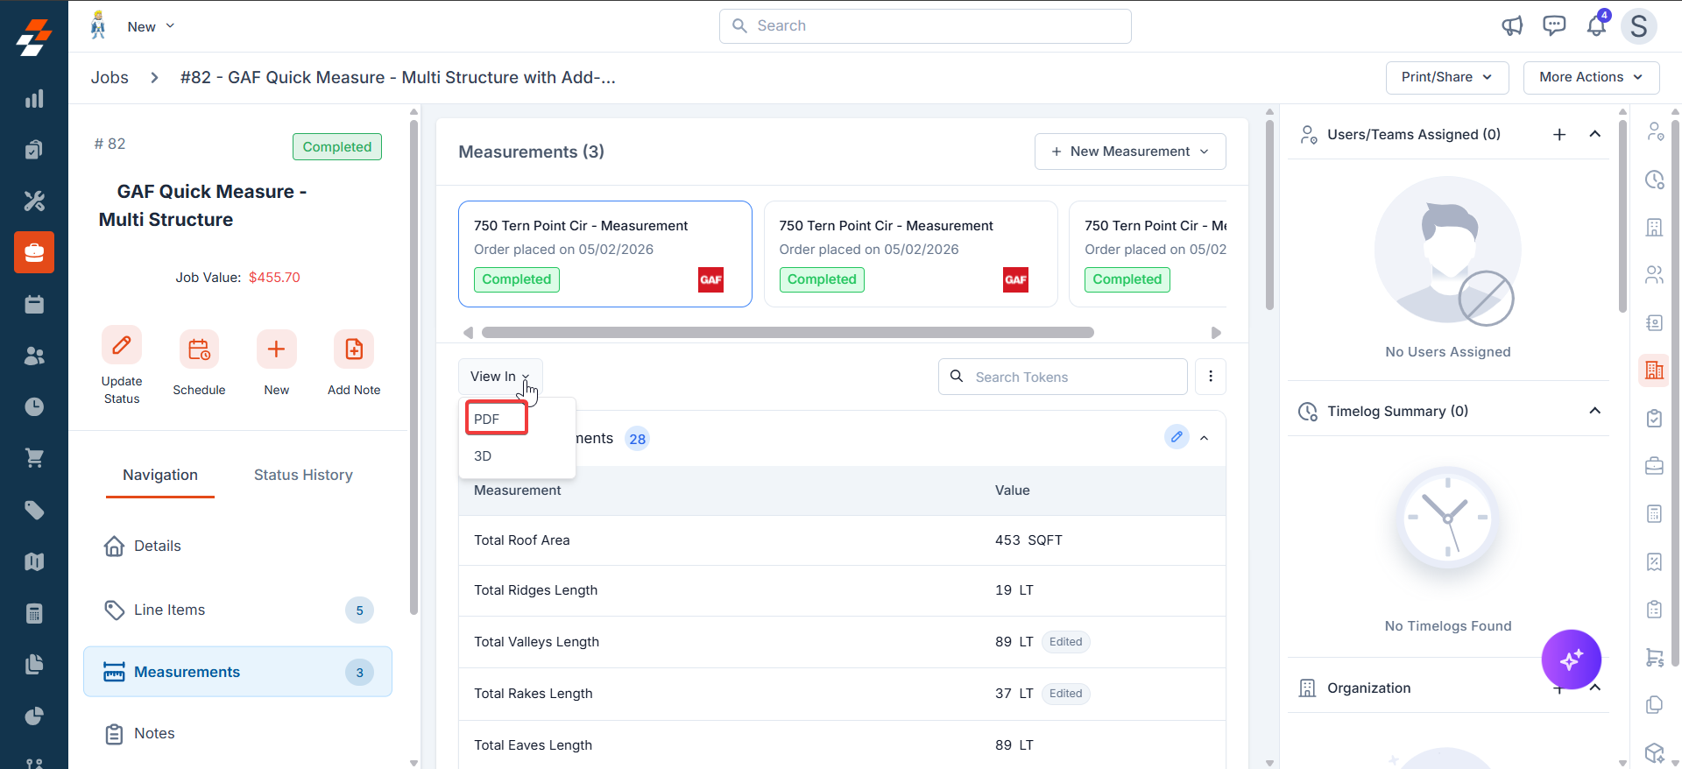This screenshot has width=1682, height=769.
Task: Click the Search Tokens field
Action: pos(1063,377)
